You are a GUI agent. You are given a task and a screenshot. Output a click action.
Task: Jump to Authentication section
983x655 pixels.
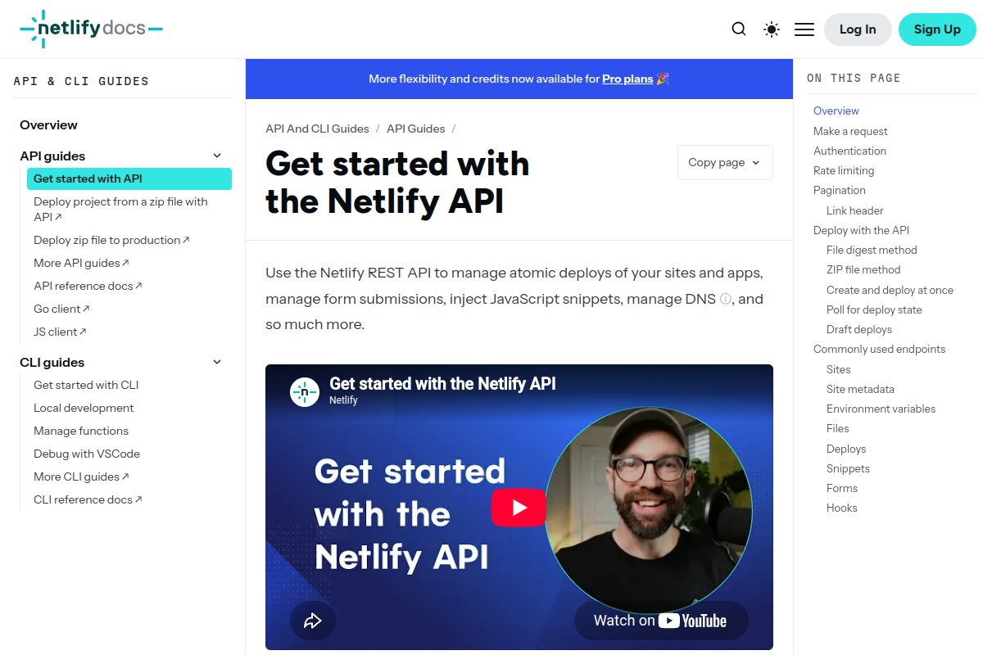tap(849, 151)
